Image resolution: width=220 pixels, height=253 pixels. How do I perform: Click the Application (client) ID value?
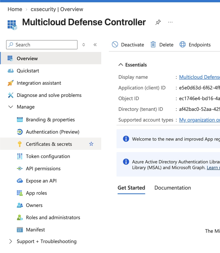(199, 88)
